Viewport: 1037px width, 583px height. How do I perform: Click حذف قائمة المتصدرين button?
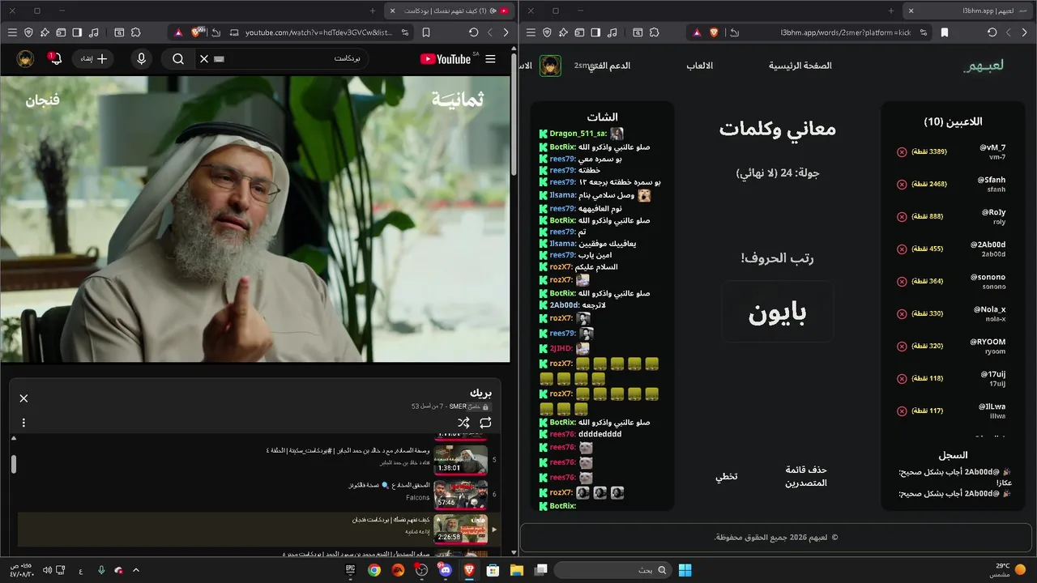coord(806,476)
